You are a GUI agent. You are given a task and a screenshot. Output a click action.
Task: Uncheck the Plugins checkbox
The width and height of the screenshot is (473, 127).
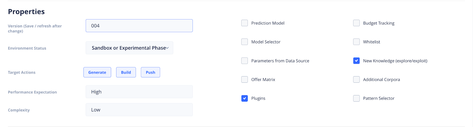coord(244,98)
